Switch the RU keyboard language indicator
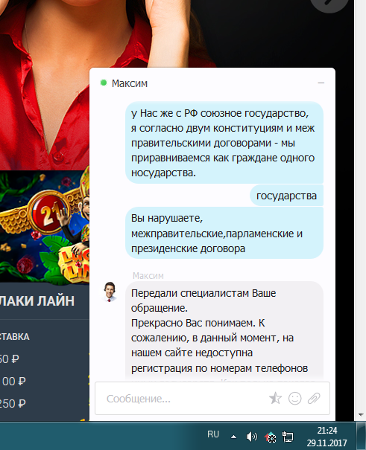The width and height of the screenshot is (366, 450). pyautogui.click(x=213, y=434)
